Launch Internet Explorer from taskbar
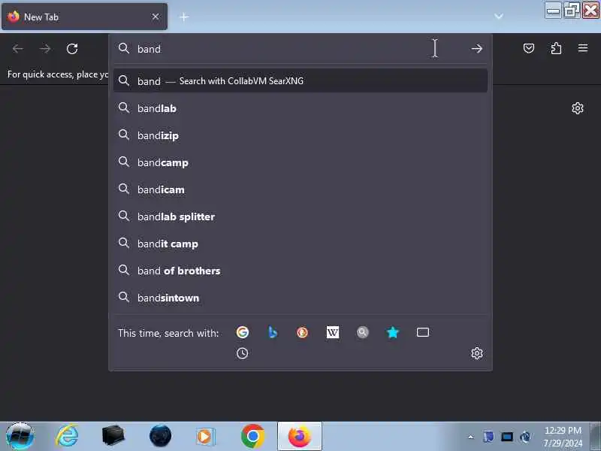 coord(67,436)
